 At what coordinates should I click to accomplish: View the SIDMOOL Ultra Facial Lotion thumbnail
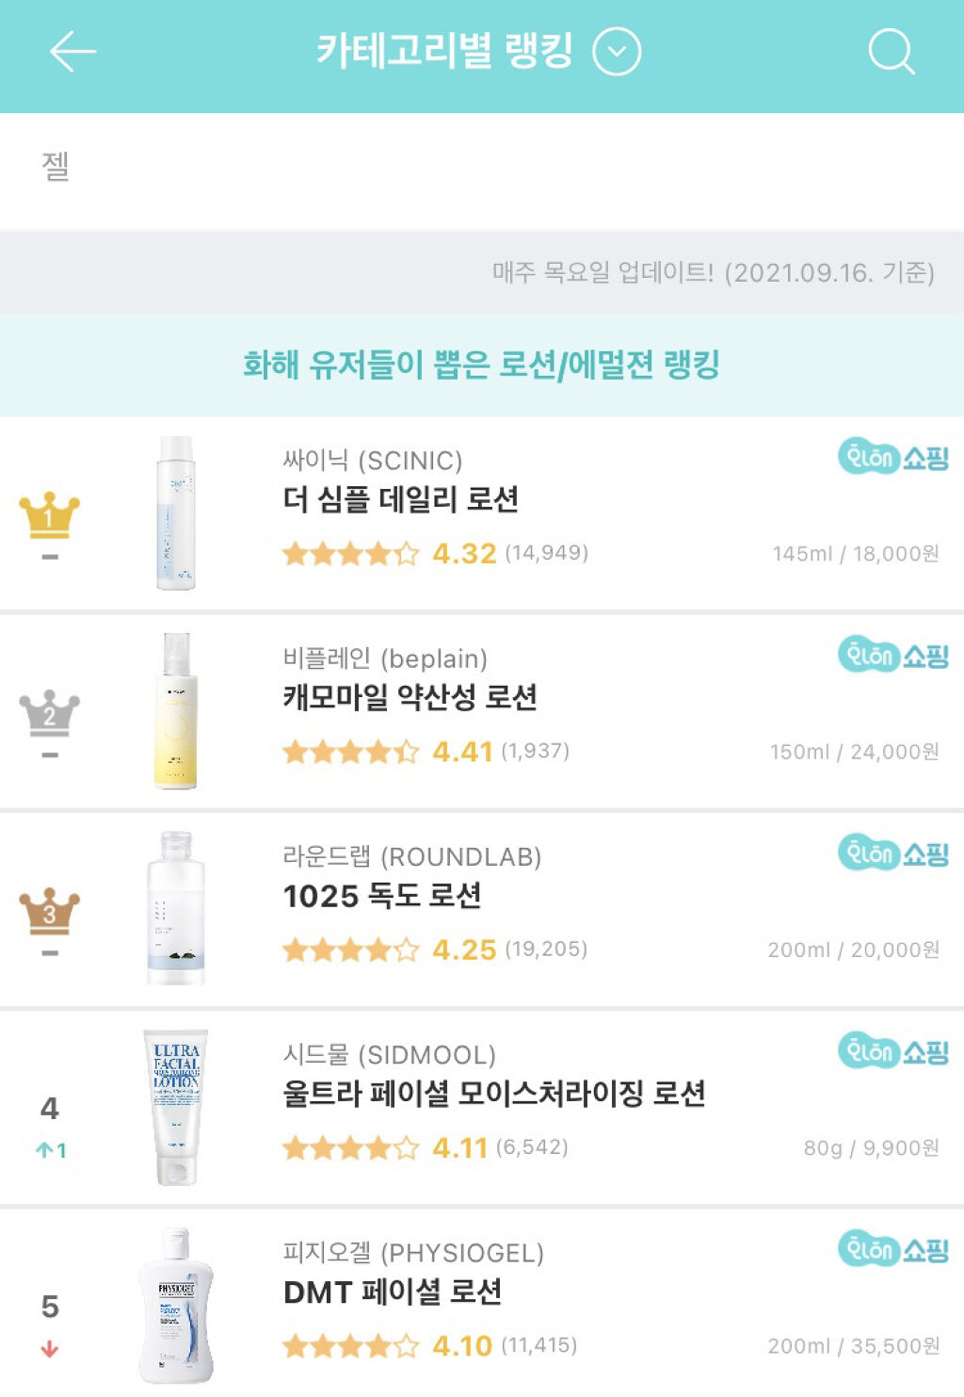click(x=176, y=1107)
